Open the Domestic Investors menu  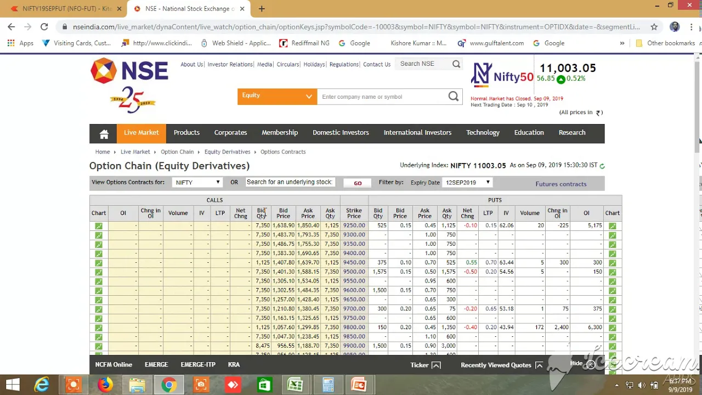point(341,133)
